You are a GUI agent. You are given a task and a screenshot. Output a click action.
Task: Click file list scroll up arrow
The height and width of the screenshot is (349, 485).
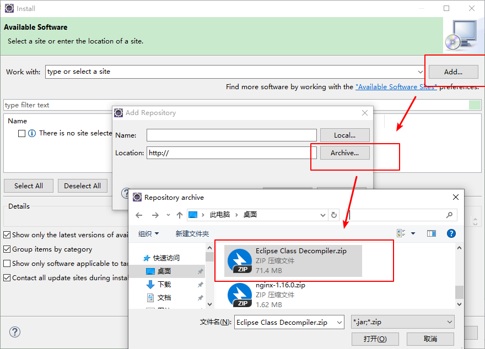coord(459,248)
